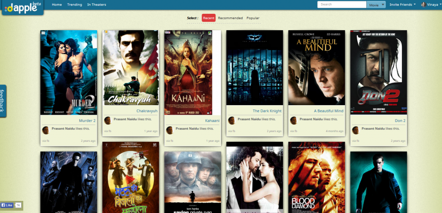Click Prasant Naidu's avatar on Don 2 card
Screen dimensions: 442x213
coord(356,130)
